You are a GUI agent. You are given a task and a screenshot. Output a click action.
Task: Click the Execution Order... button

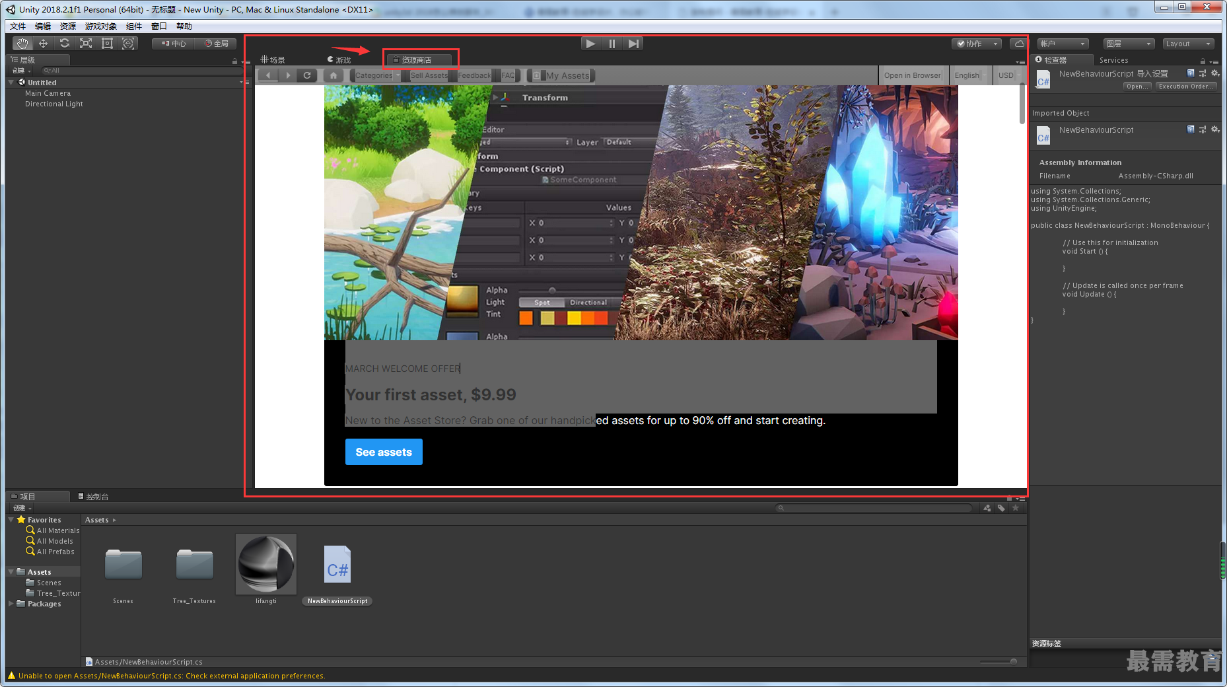coord(1186,86)
